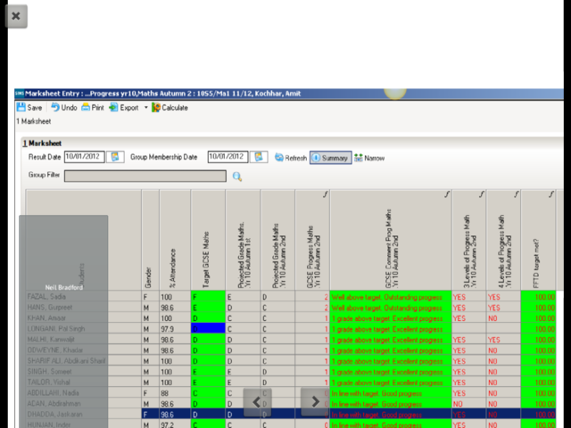Open Group Membership Date calendar picker
This screenshot has height=428, width=571.
tap(259, 157)
